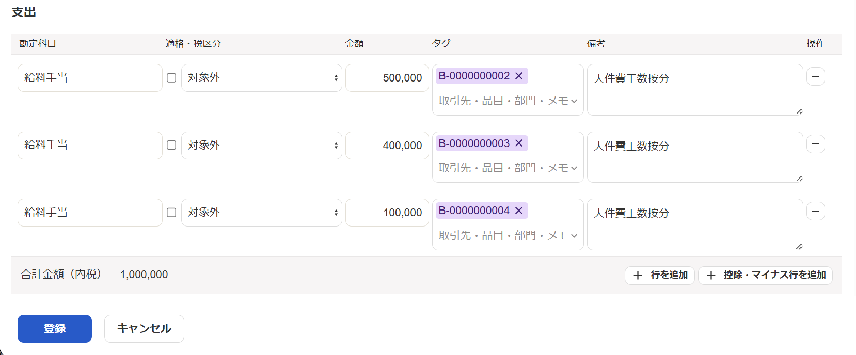This screenshot has height=355, width=856.
Task: Delete the 400,000 row with minus button
Action: [x=816, y=144]
